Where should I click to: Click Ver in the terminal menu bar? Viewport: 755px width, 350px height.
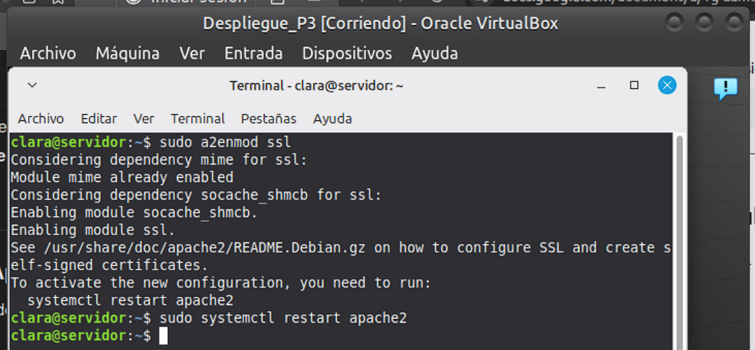(x=143, y=118)
